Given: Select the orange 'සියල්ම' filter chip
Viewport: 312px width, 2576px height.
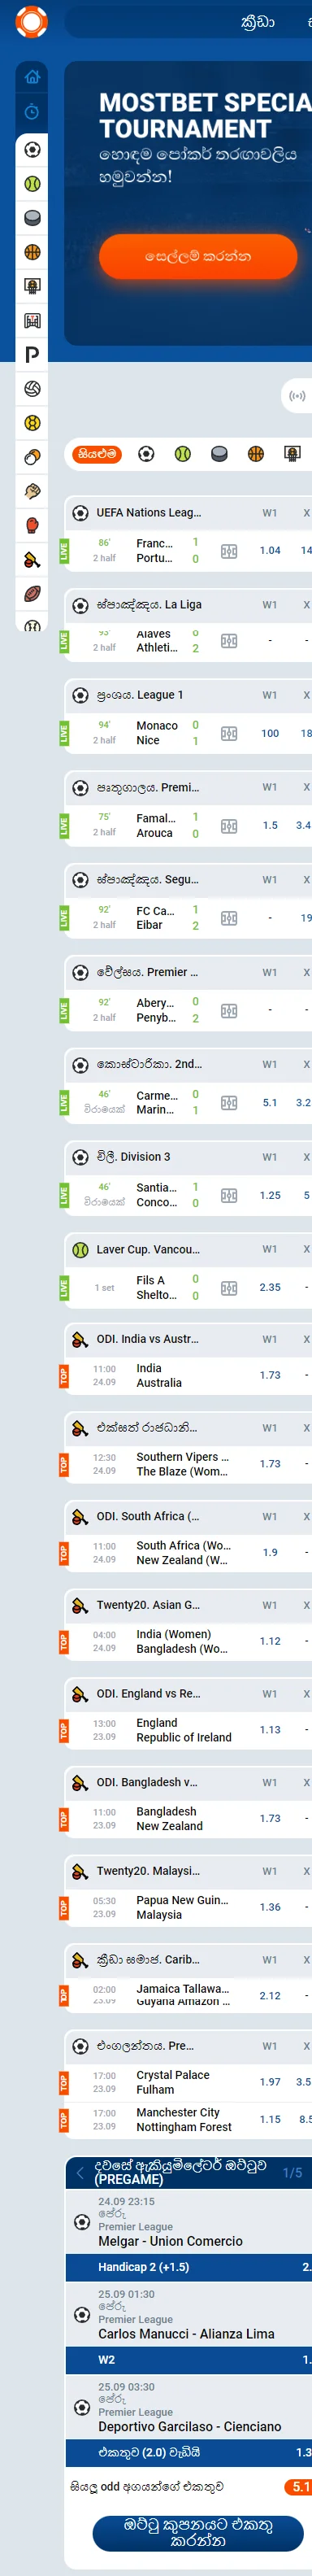Looking at the screenshot, I should [x=97, y=454].
